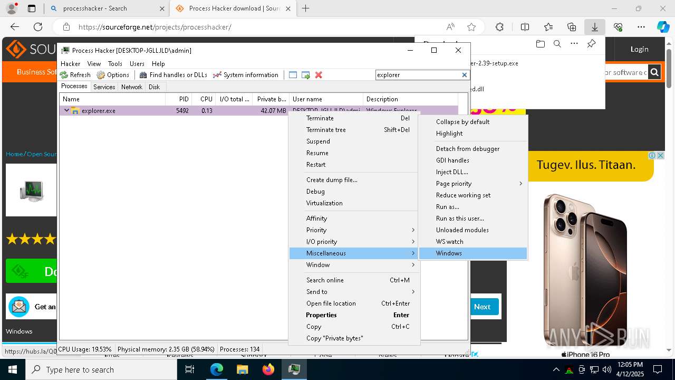Choose WS watch entry
This screenshot has height=380, width=675.
click(473, 242)
